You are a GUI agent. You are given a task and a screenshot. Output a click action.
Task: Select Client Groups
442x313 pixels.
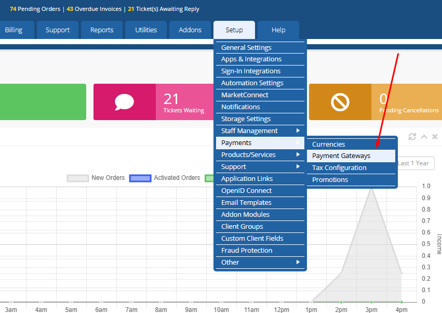[x=260, y=227]
